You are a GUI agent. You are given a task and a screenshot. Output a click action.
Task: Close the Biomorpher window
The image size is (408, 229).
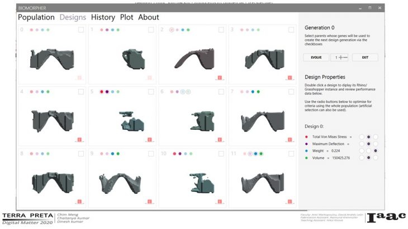coord(380,8)
